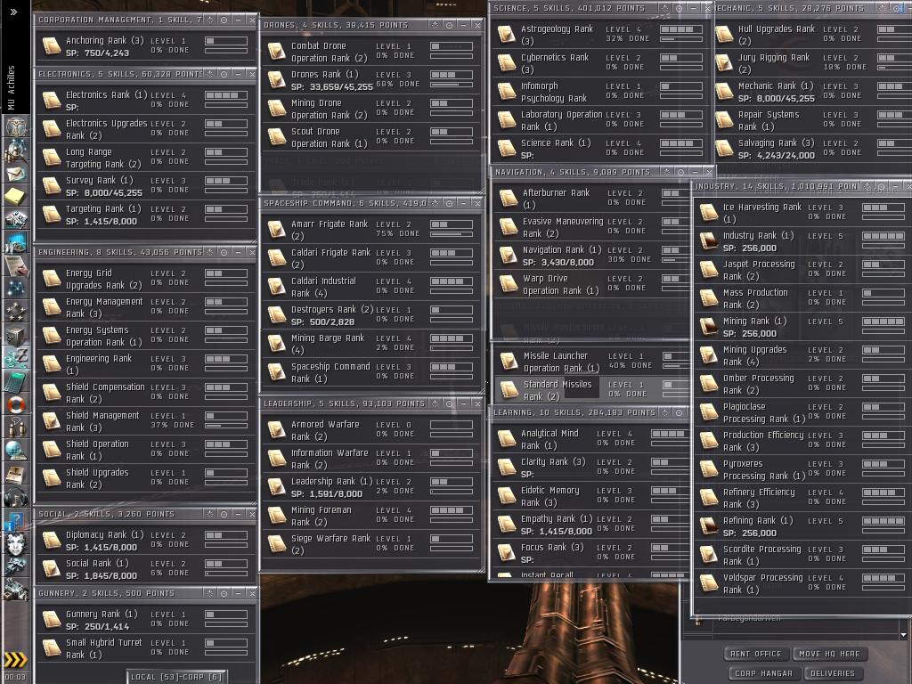This screenshot has height=684, width=912.
Task: Toggle pin on Leadership skills window
Action: 435,403
